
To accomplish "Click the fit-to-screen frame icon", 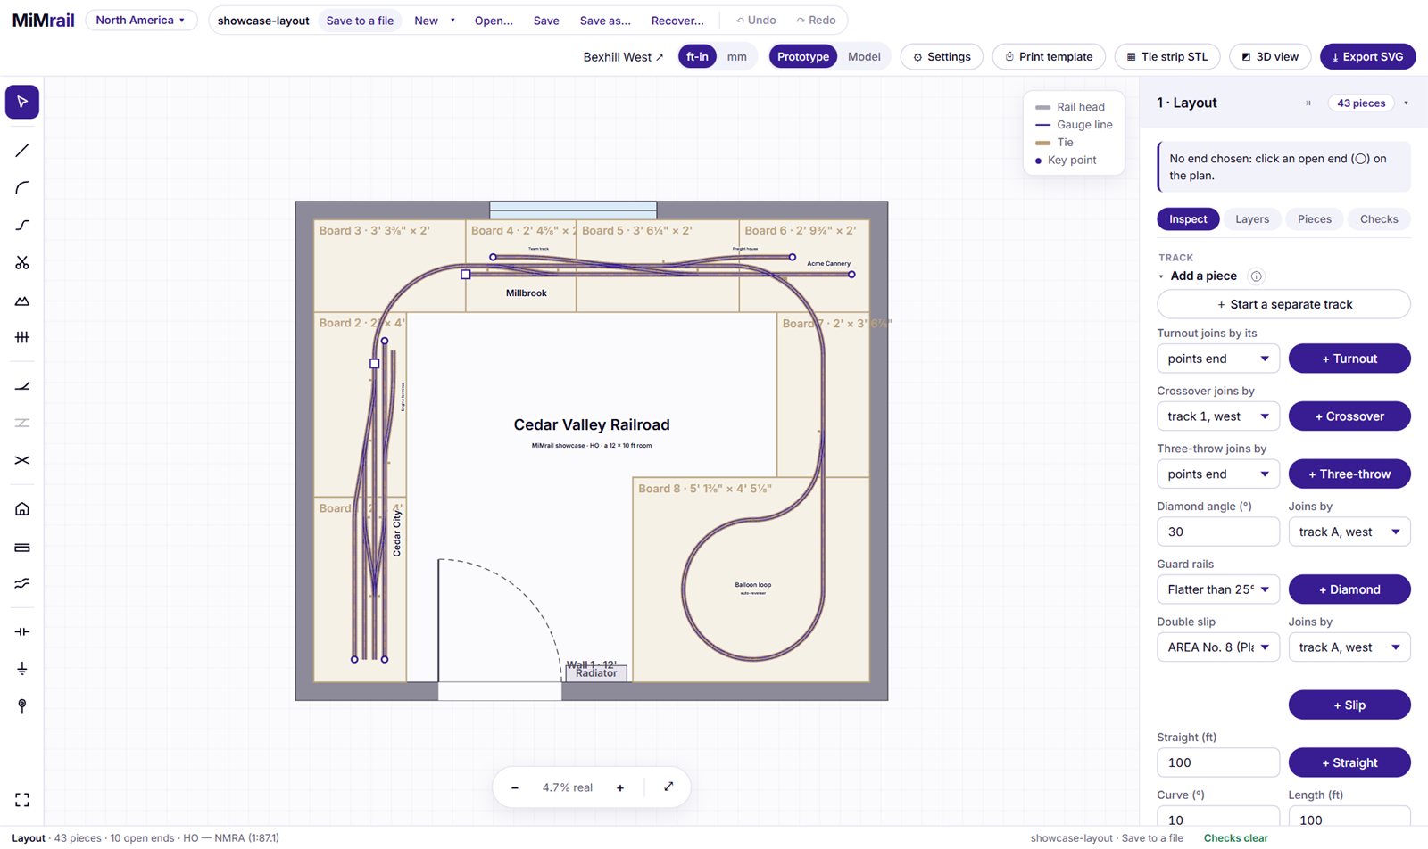I will coord(22,800).
